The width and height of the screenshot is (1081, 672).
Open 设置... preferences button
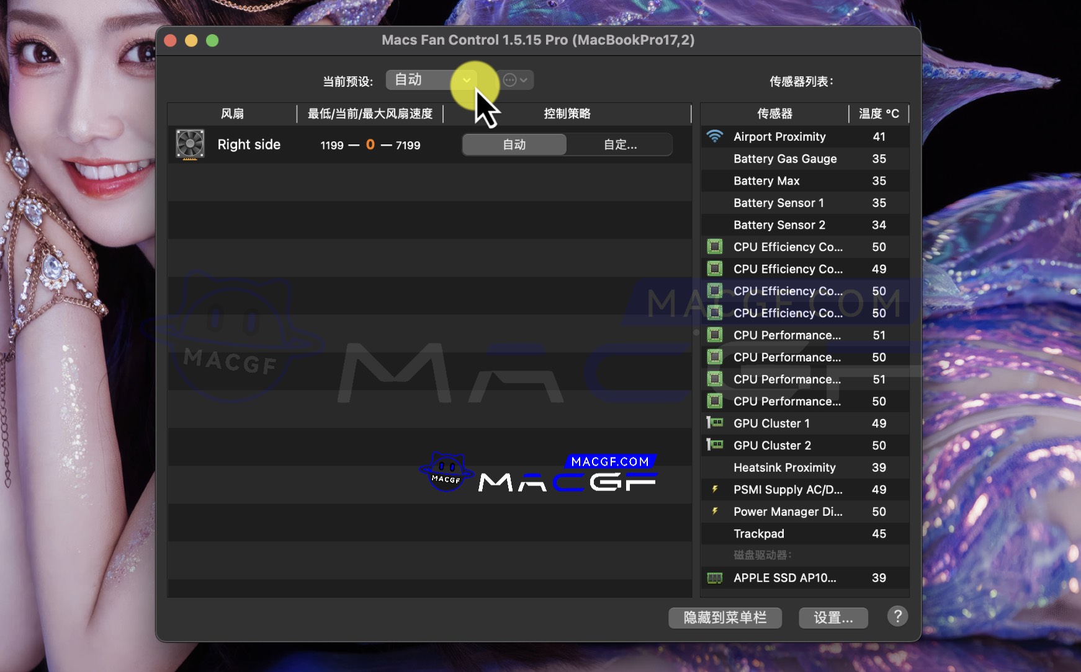click(833, 617)
